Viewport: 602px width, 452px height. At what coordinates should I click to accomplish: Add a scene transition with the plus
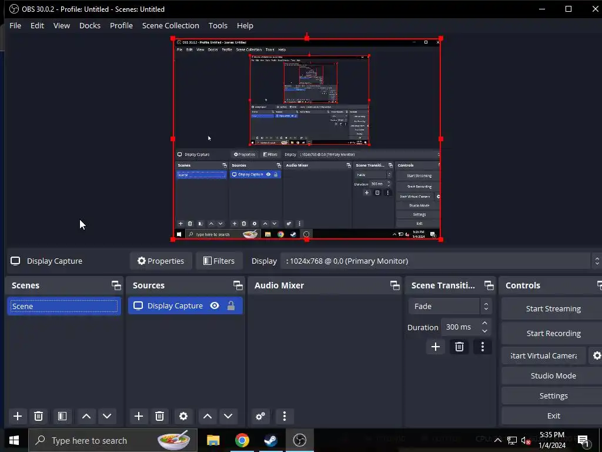pos(436,347)
